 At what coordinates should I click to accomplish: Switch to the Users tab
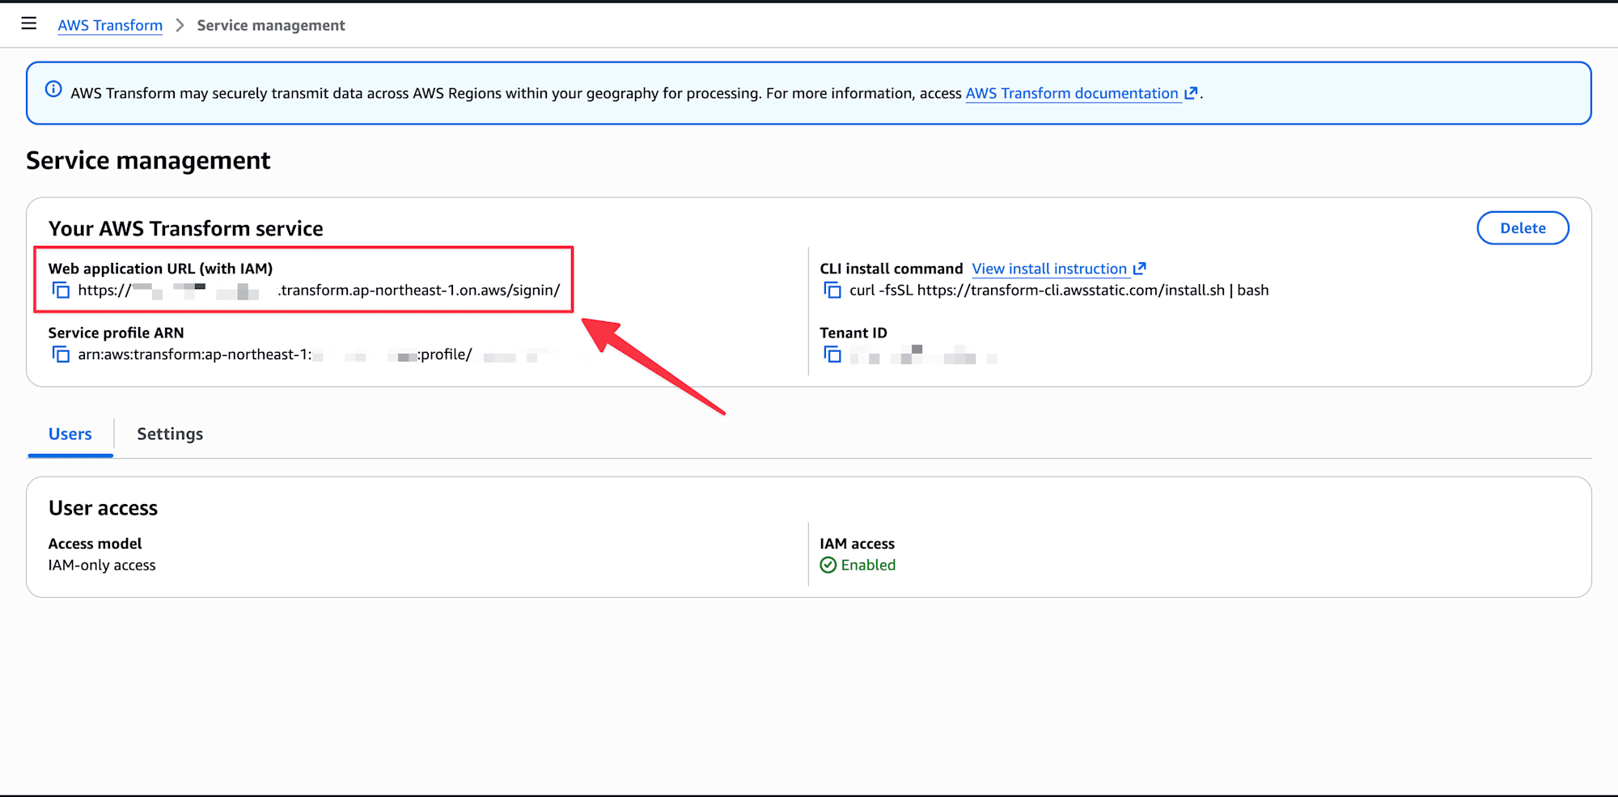(70, 435)
